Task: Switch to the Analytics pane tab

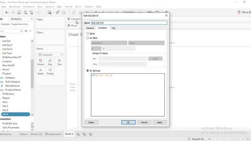Action: click(16, 19)
